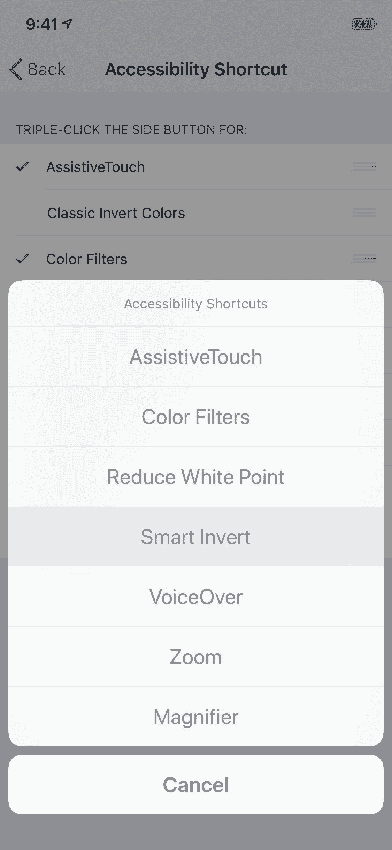Dismiss the sheet with Cancel
The image size is (392, 850).
point(196,785)
